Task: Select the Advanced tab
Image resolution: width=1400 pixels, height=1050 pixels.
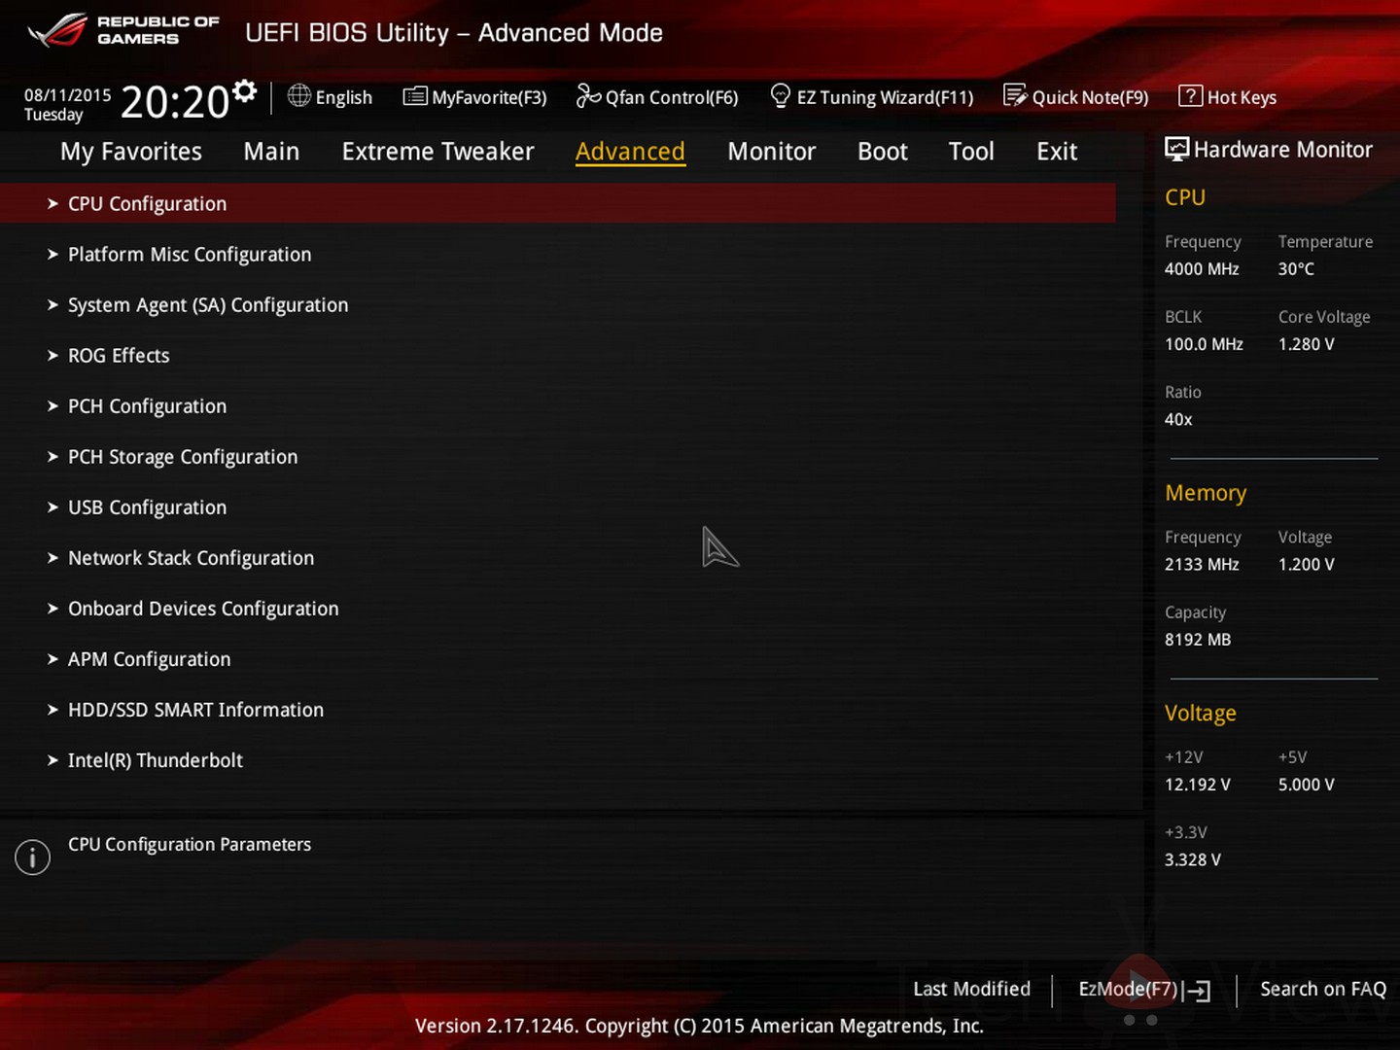Action: [x=630, y=152]
